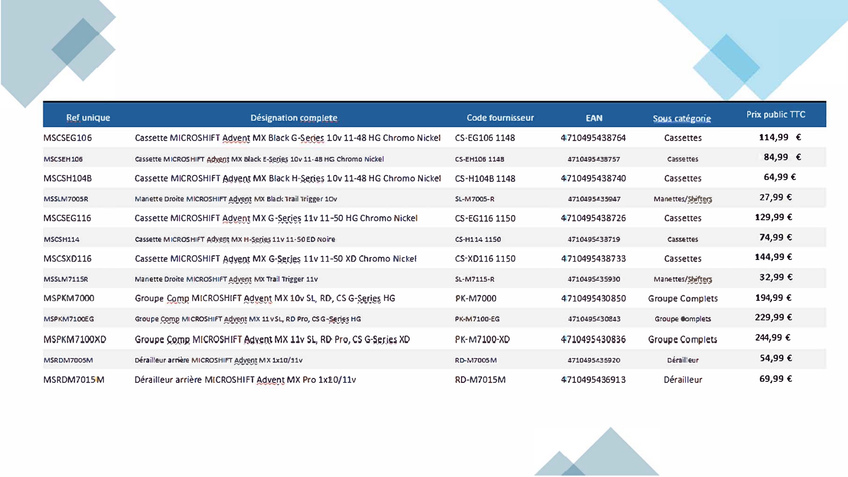The width and height of the screenshot is (848, 477).
Task: Click supplier code PK-M7000
Action: [x=476, y=298]
